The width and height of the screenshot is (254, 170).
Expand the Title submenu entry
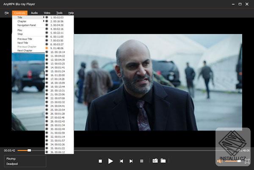tap(28, 17)
